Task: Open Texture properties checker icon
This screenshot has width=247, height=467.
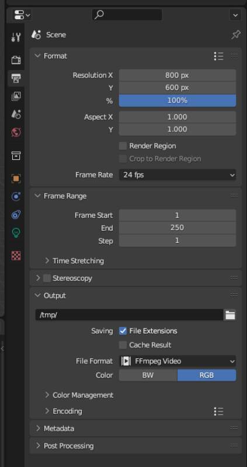Action: pyautogui.click(x=16, y=256)
